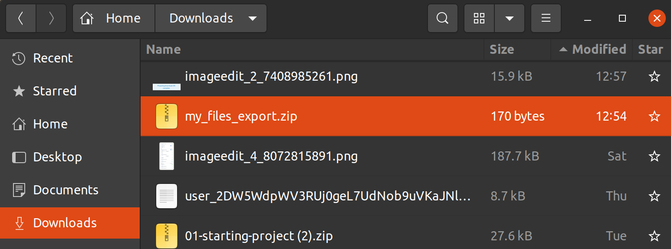Click the search magnifier icon
The image size is (671, 249).
coord(442,18)
